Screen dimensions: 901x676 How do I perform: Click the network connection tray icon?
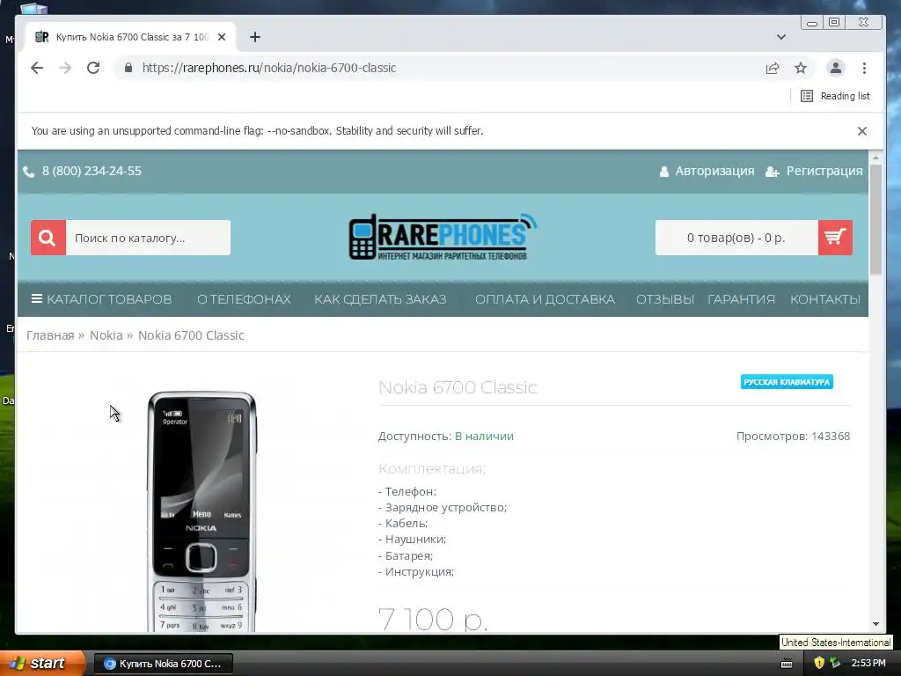(835, 663)
